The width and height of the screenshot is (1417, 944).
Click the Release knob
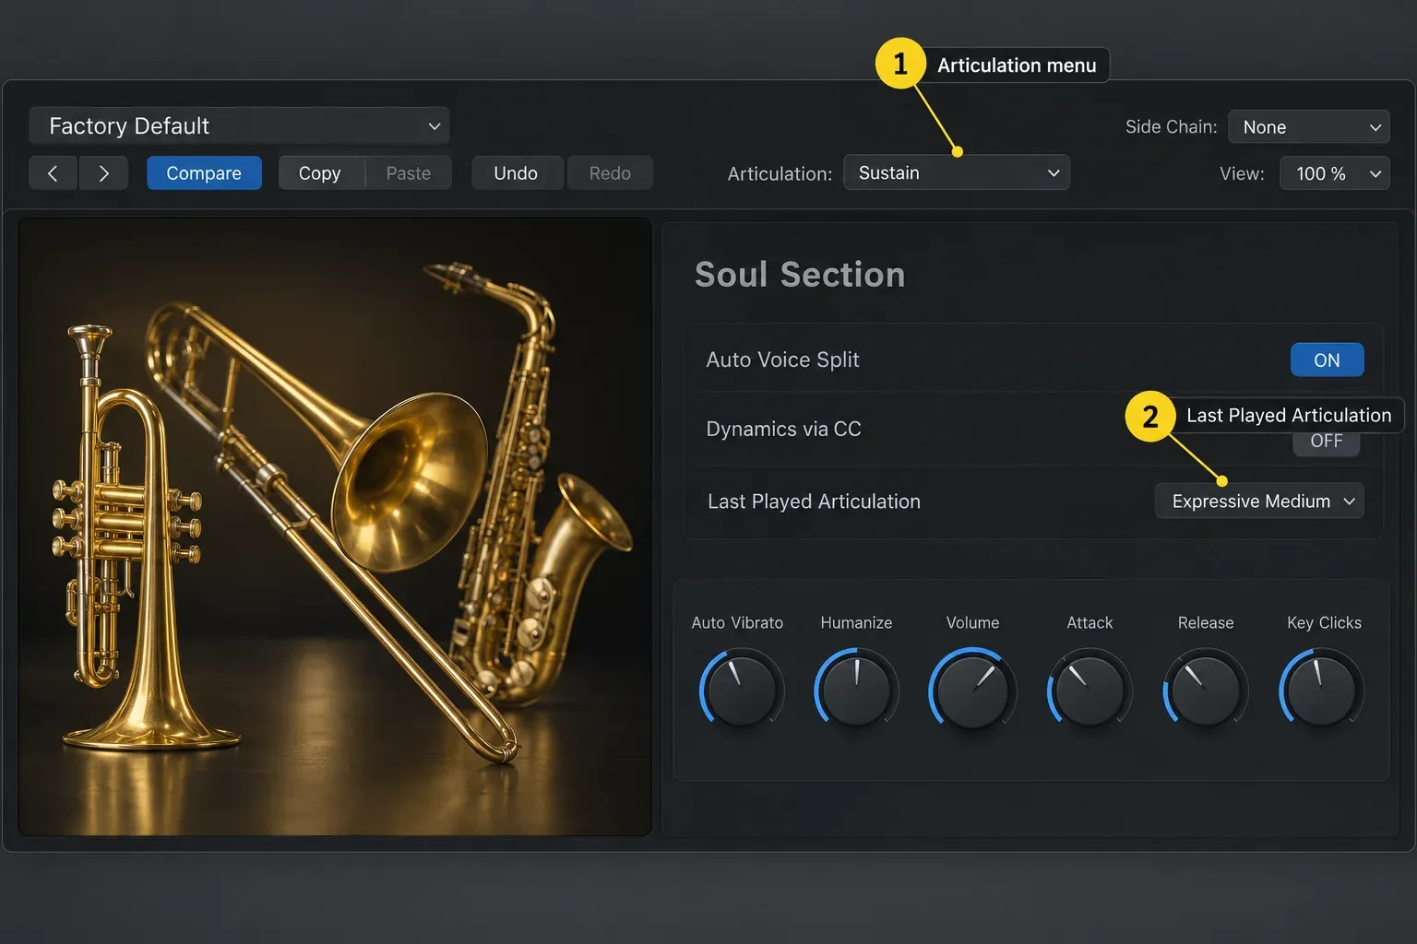pyautogui.click(x=1205, y=690)
